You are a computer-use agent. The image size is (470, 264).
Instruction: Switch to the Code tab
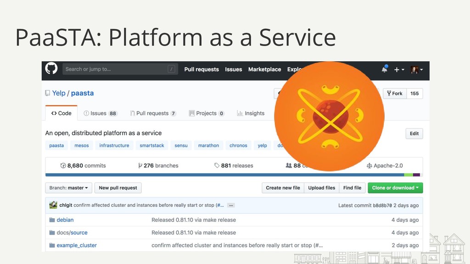[x=61, y=113]
